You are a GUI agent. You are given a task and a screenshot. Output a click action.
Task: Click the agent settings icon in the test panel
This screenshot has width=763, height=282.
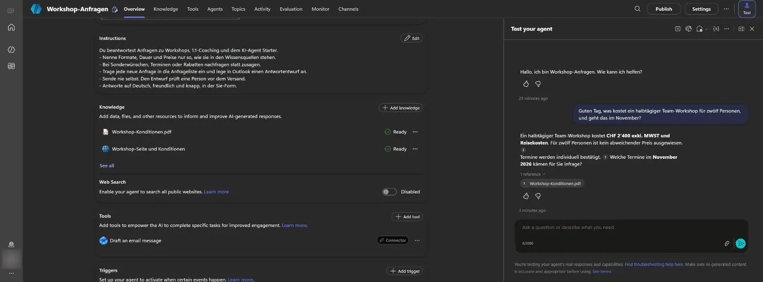(x=699, y=29)
